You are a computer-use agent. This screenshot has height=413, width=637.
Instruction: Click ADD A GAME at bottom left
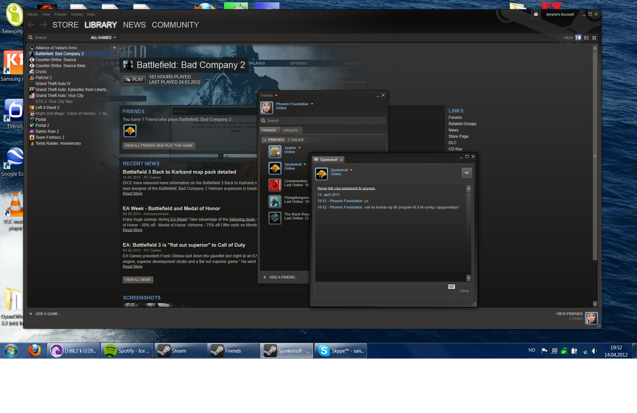(x=45, y=314)
